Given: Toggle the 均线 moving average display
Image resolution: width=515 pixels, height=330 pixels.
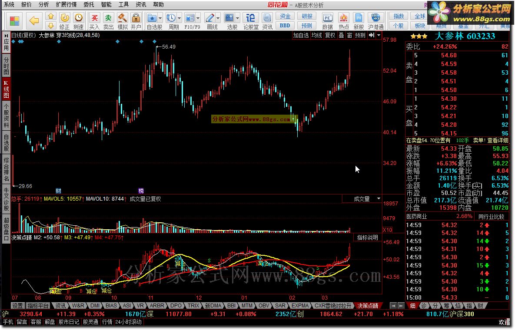Looking at the screenshot, I should [317, 35].
